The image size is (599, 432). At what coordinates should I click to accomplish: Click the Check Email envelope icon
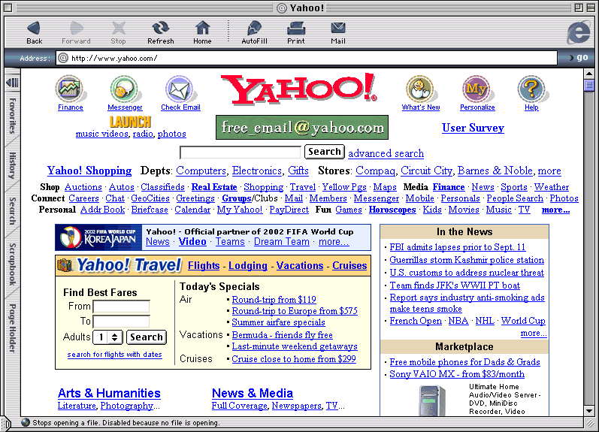pyautogui.click(x=180, y=89)
